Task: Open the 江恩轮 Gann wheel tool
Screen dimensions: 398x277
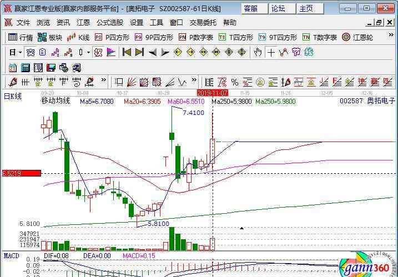Action: 357,37
